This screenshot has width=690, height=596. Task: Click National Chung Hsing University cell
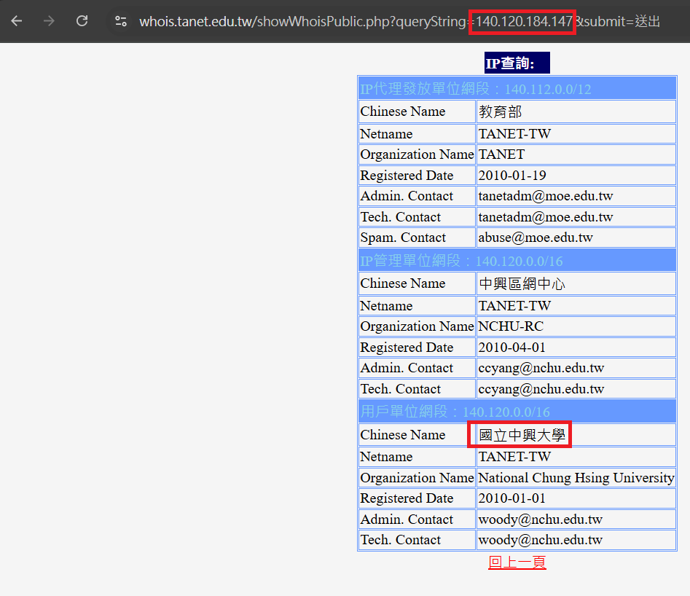576,477
